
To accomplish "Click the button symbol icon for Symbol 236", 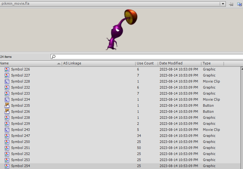I will tap(7, 112).
